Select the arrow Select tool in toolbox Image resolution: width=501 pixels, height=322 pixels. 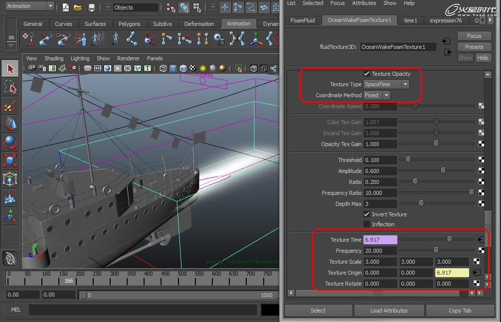10,69
